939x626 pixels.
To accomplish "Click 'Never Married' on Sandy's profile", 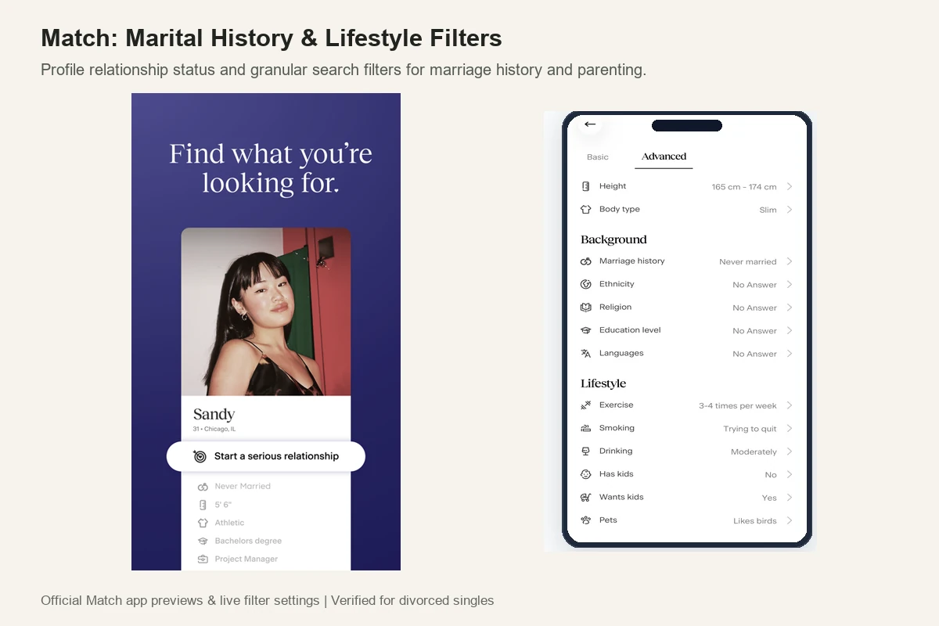I will 243,487.
